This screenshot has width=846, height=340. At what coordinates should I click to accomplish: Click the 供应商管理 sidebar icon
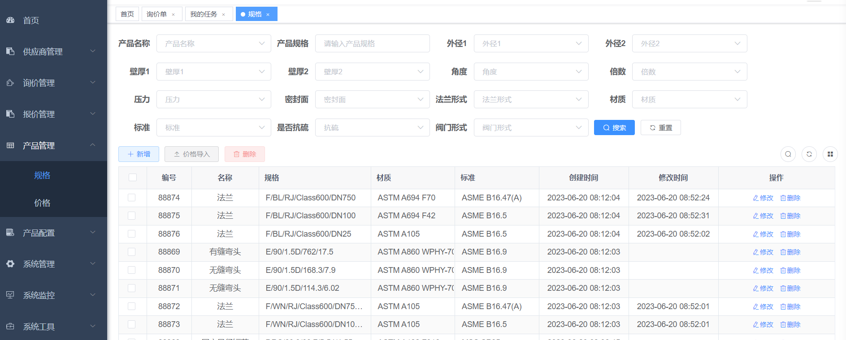10,51
